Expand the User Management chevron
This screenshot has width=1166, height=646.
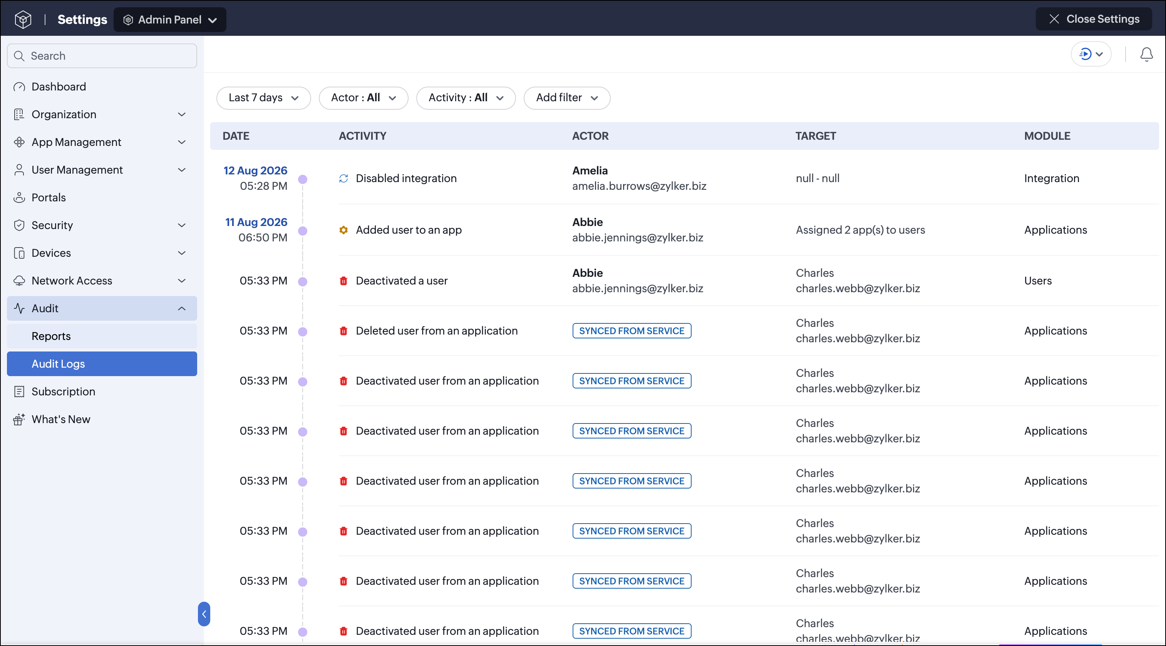(x=182, y=170)
